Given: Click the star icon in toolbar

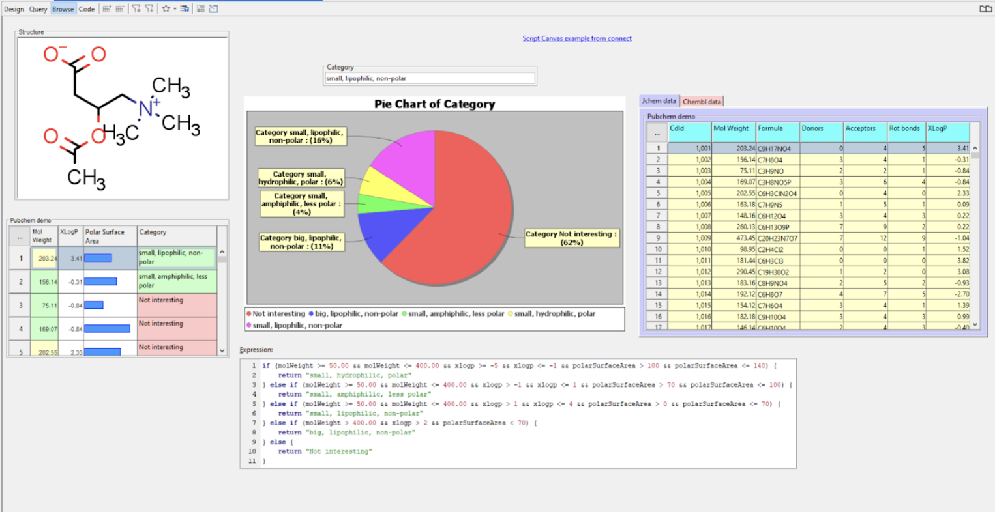Looking at the screenshot, I should (x=166, y=9).
